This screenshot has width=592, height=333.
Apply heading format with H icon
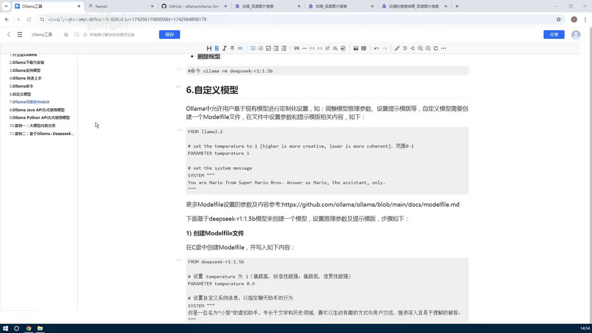[209, 48]
